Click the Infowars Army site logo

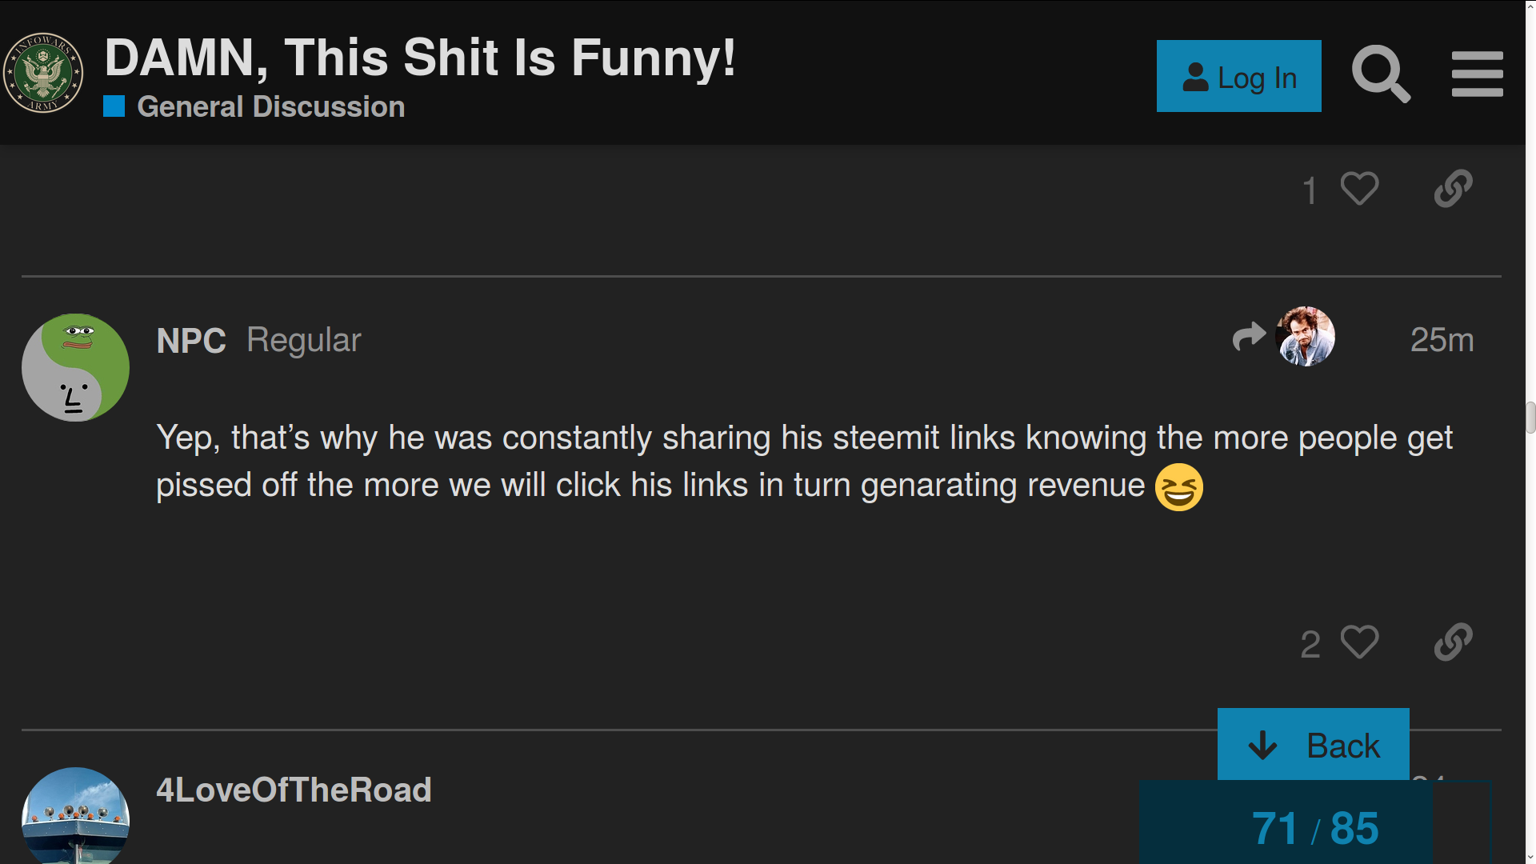[43, 73]
